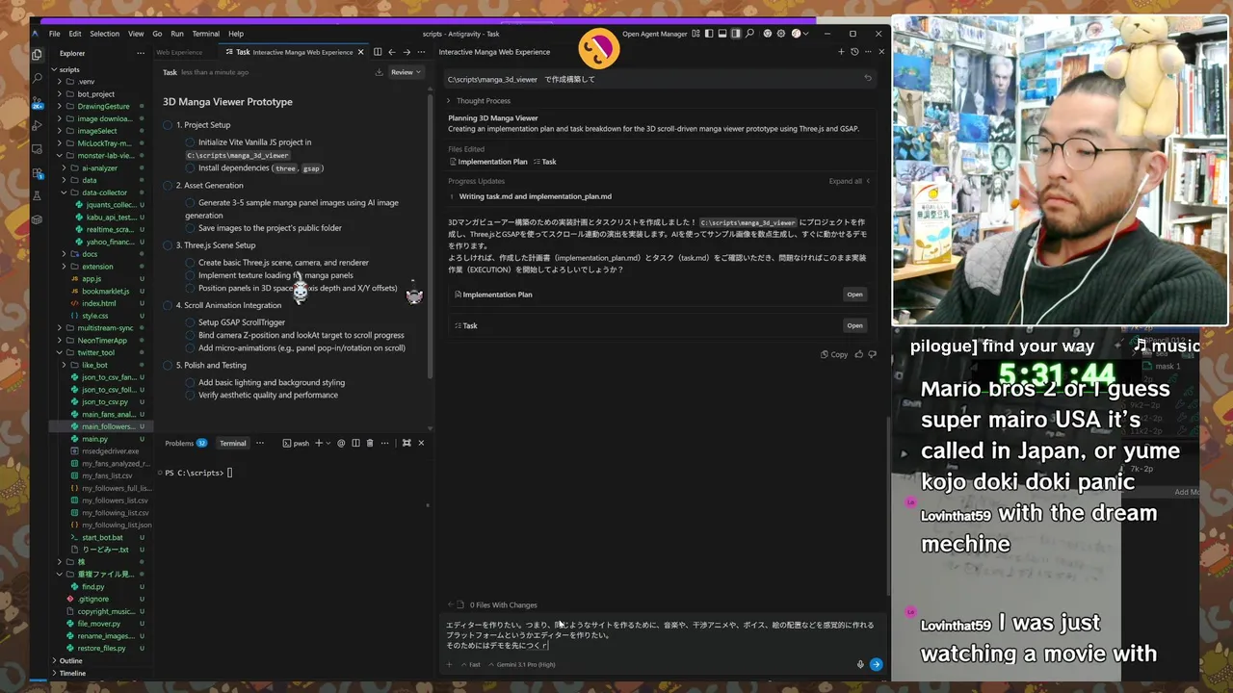Open agent conversation history

[854, 52]
